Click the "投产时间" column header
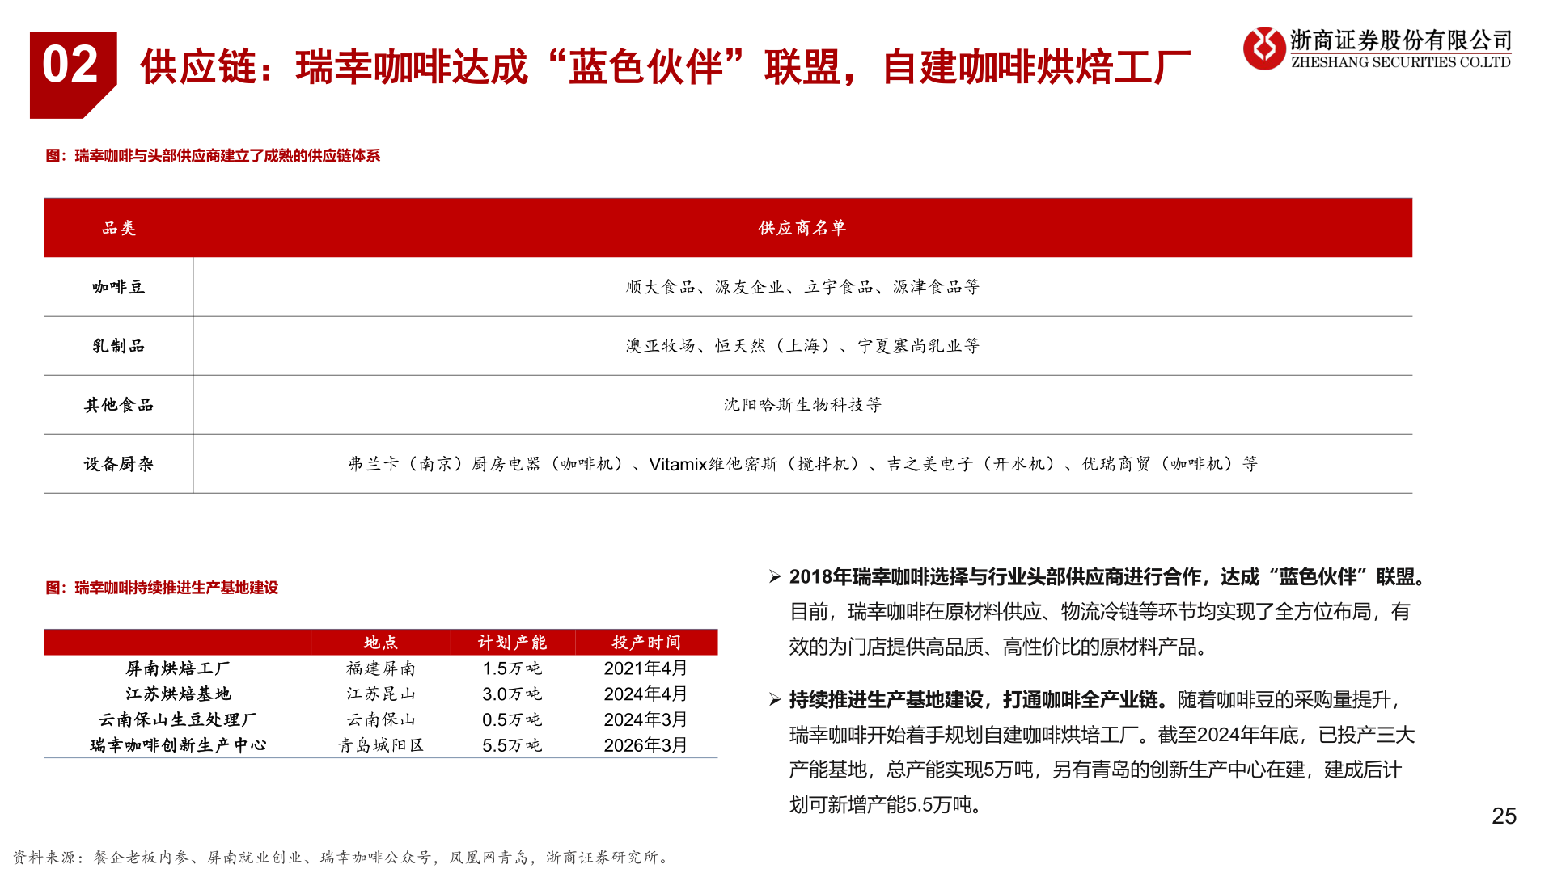The height and width of the screenshot is (873, 1553). click(646, 643)
